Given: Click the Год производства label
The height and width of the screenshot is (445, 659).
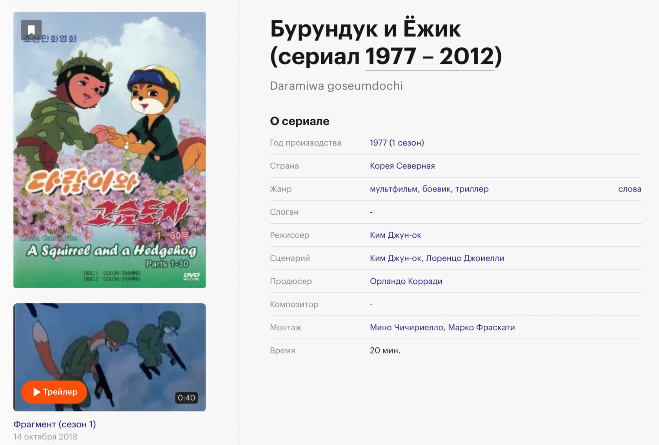Looking at the screenshot, I should click(x=306, y=143).
